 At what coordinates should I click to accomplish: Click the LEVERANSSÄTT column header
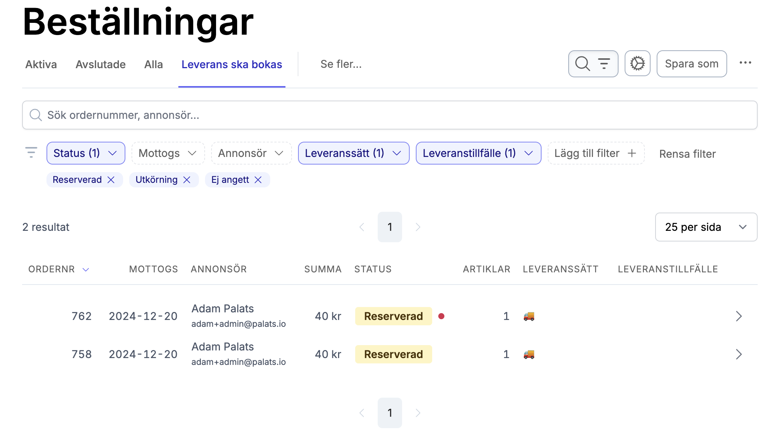[x=561, y=269]
